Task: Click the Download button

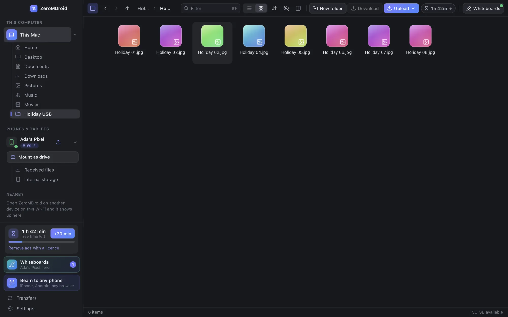Action: [365, 8]
